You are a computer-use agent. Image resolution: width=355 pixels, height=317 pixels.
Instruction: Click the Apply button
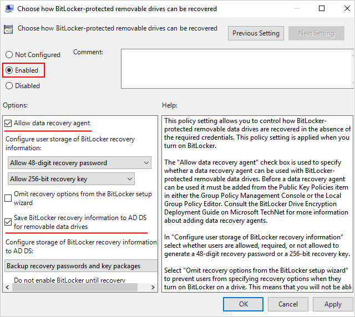pos(333,304)
